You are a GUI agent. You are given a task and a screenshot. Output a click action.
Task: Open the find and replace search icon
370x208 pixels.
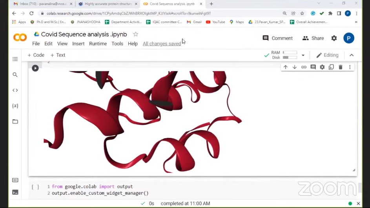tap(15, 75)
